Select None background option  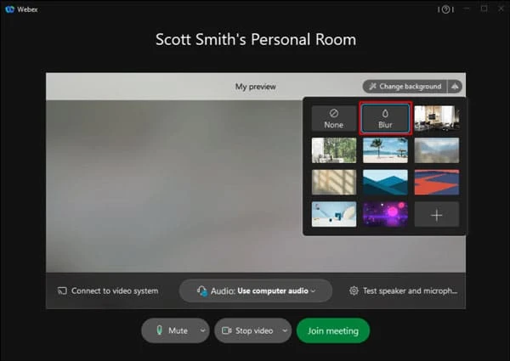334,118
